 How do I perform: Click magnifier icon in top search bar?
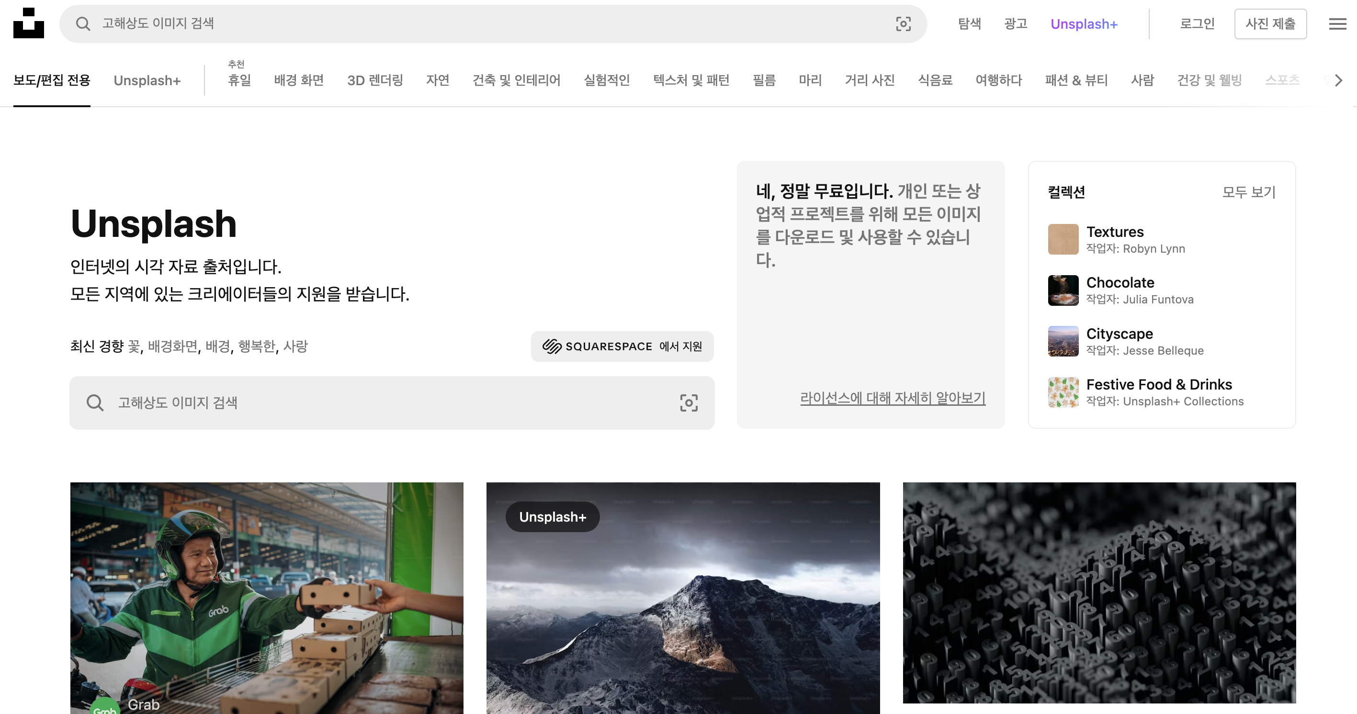(83, 24)
